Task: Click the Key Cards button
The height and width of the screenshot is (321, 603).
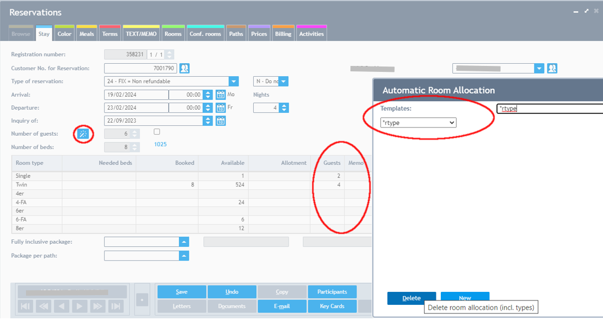Action: 332,306
